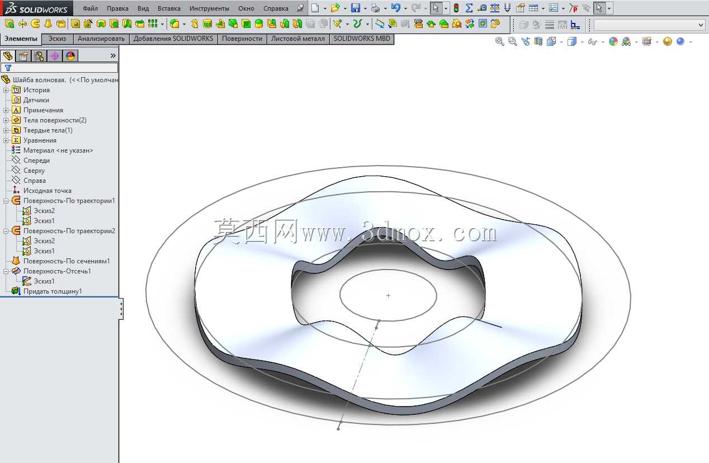Open the View Orientation dropdown arrow

point(561,41)
